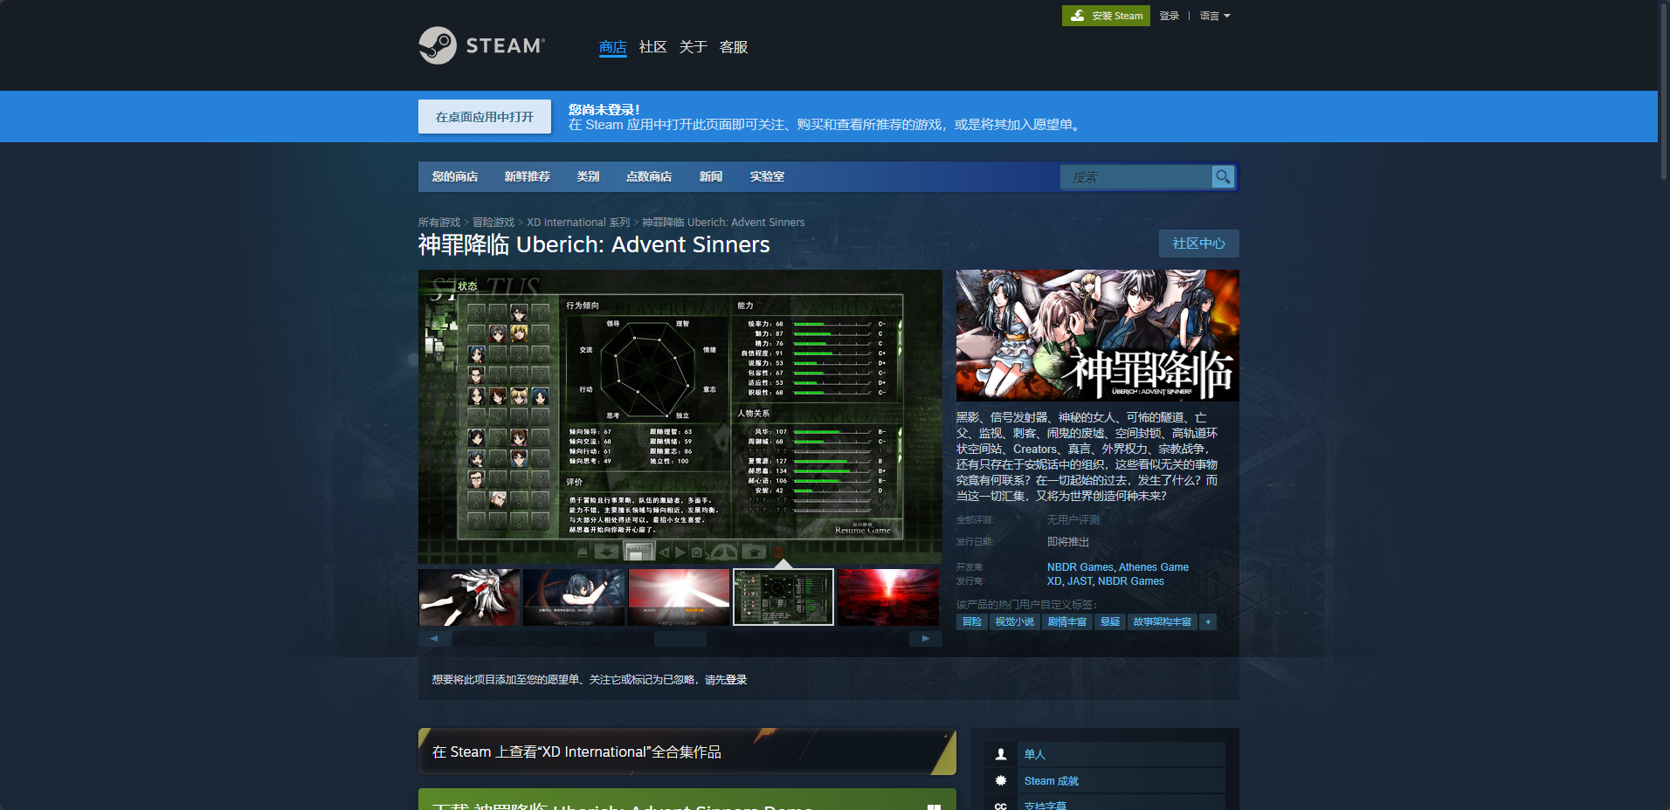Select the white-haired character thumbnail
Viewport: 1670px width, 810px height.
tap(469, 597)
